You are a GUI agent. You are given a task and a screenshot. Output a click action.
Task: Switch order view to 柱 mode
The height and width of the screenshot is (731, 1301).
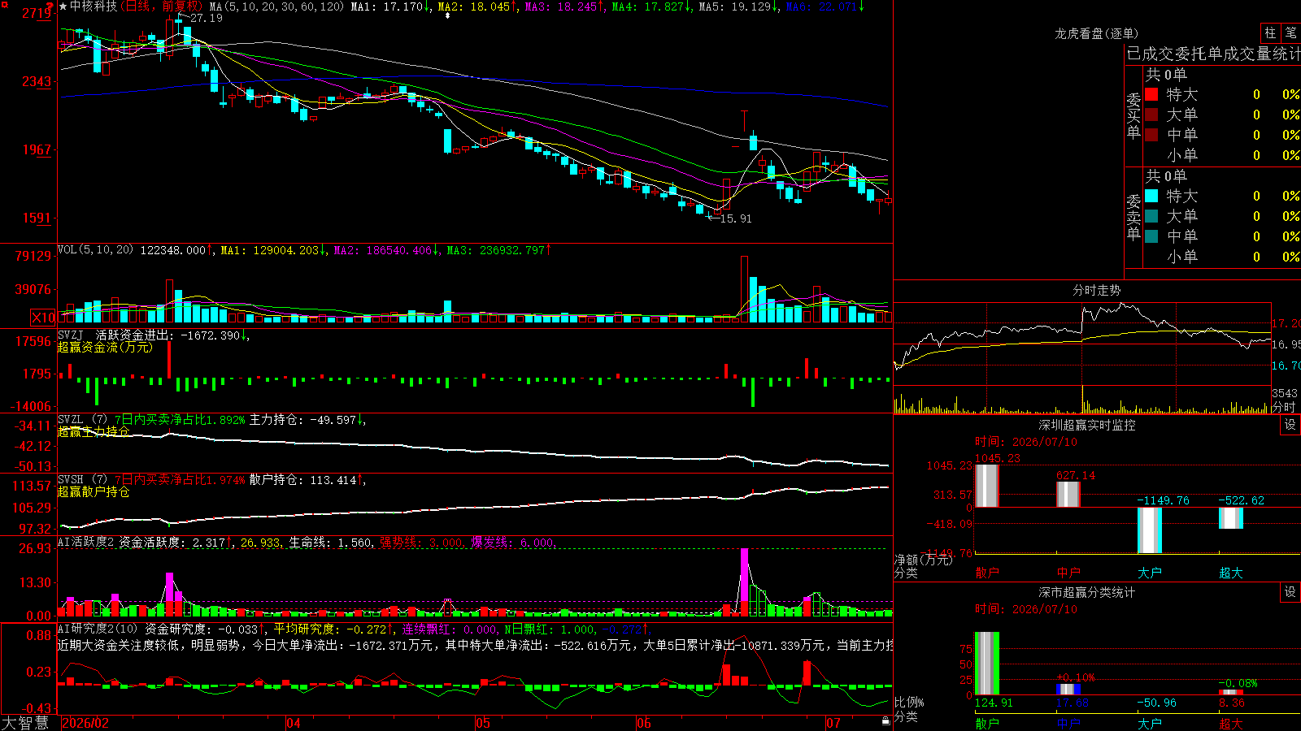click(x=1270, y=32)
